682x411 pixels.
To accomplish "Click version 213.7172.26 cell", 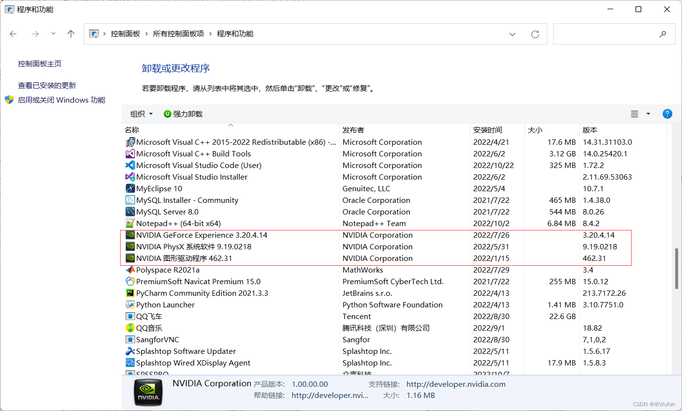I will click(604, 293).
